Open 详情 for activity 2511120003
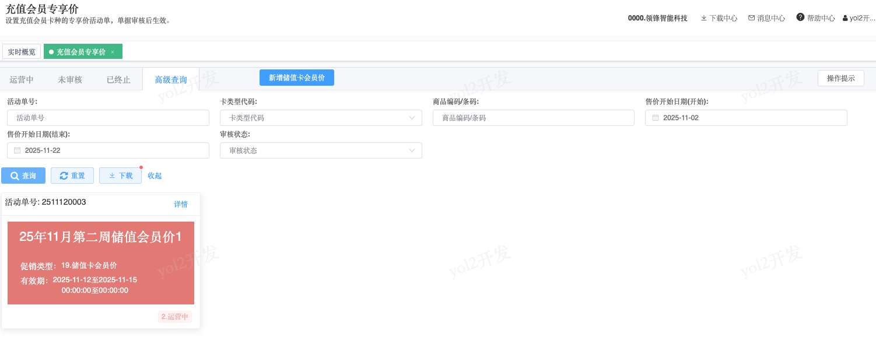 [181, 204]
